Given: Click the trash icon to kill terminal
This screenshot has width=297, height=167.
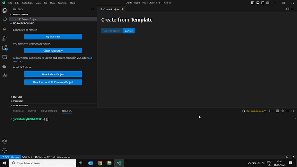Looking at the screenshot, I should [x=282, y=111].
